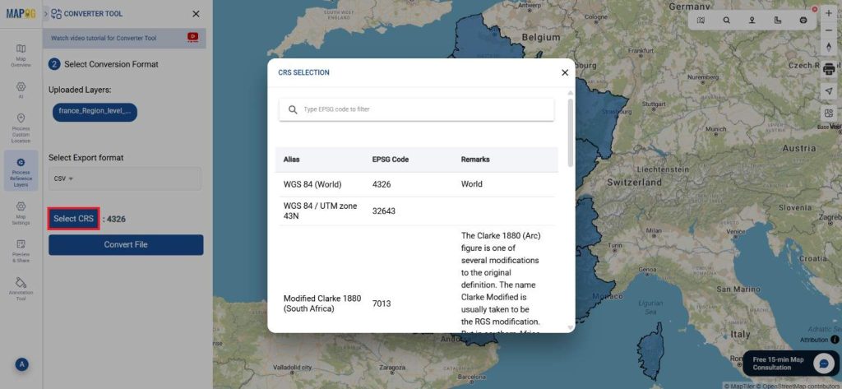Click the Convert File button
The image size is (842, 389).
click(x=126, y=244)
